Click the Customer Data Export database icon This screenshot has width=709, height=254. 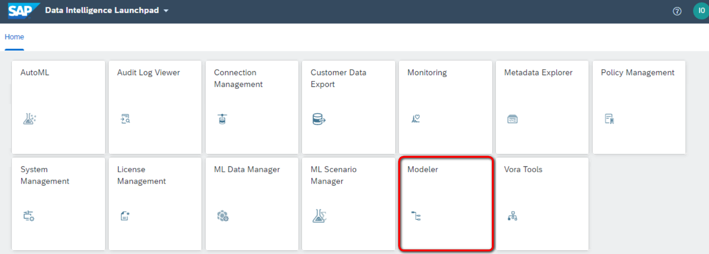[319, 119]
